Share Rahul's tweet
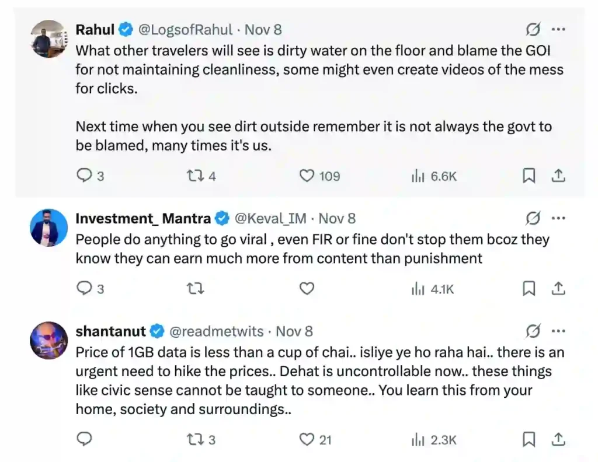 coord(558,176)
